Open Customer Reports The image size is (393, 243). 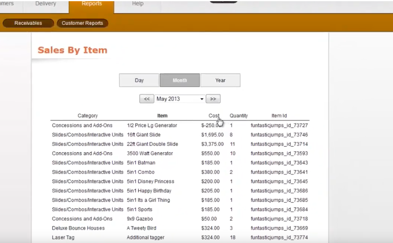point(83,23)
